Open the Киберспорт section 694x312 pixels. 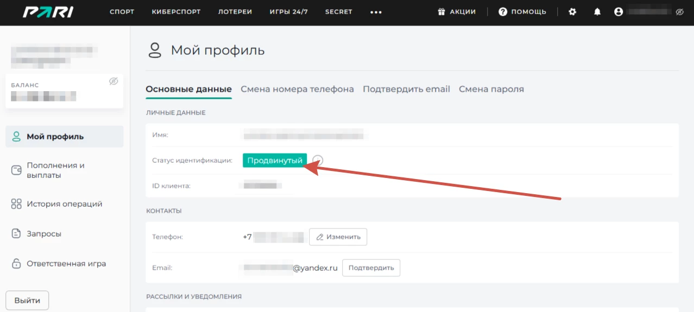coord(176,12)
